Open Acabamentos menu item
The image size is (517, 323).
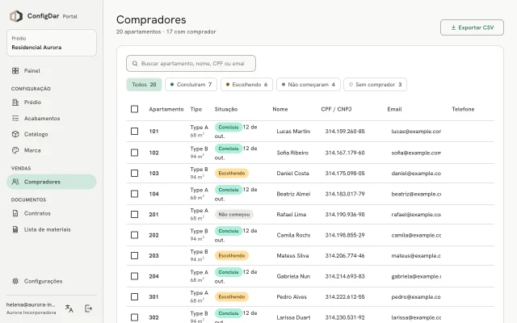(52, 118)
